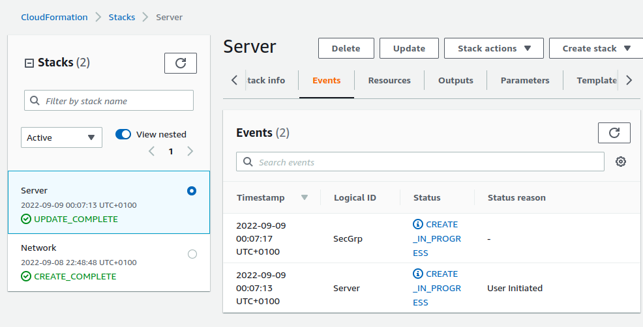This screenshot has height=327, width=643.
Task: Click User Initiated status reason
Action: [x=515, y=288]
